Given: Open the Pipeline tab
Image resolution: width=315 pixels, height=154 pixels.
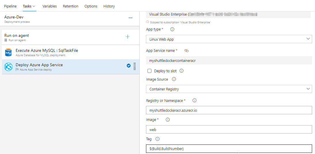Looking at the screenshot, I should pos(10,6).
